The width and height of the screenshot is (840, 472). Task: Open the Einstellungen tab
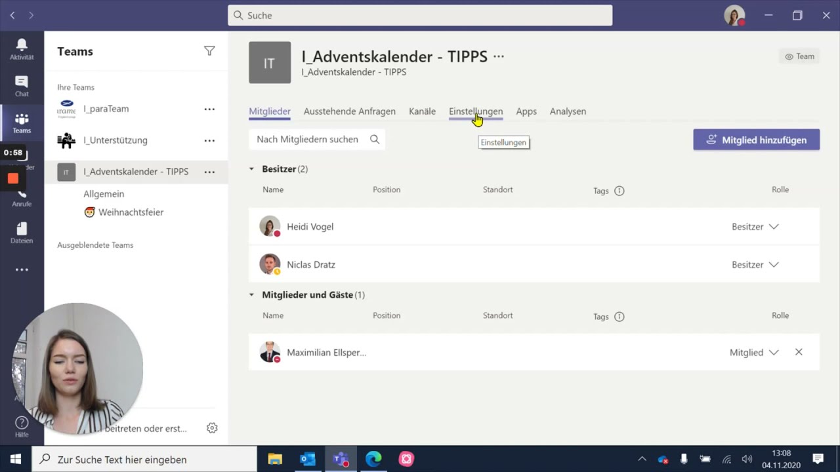tap(476, 111)
